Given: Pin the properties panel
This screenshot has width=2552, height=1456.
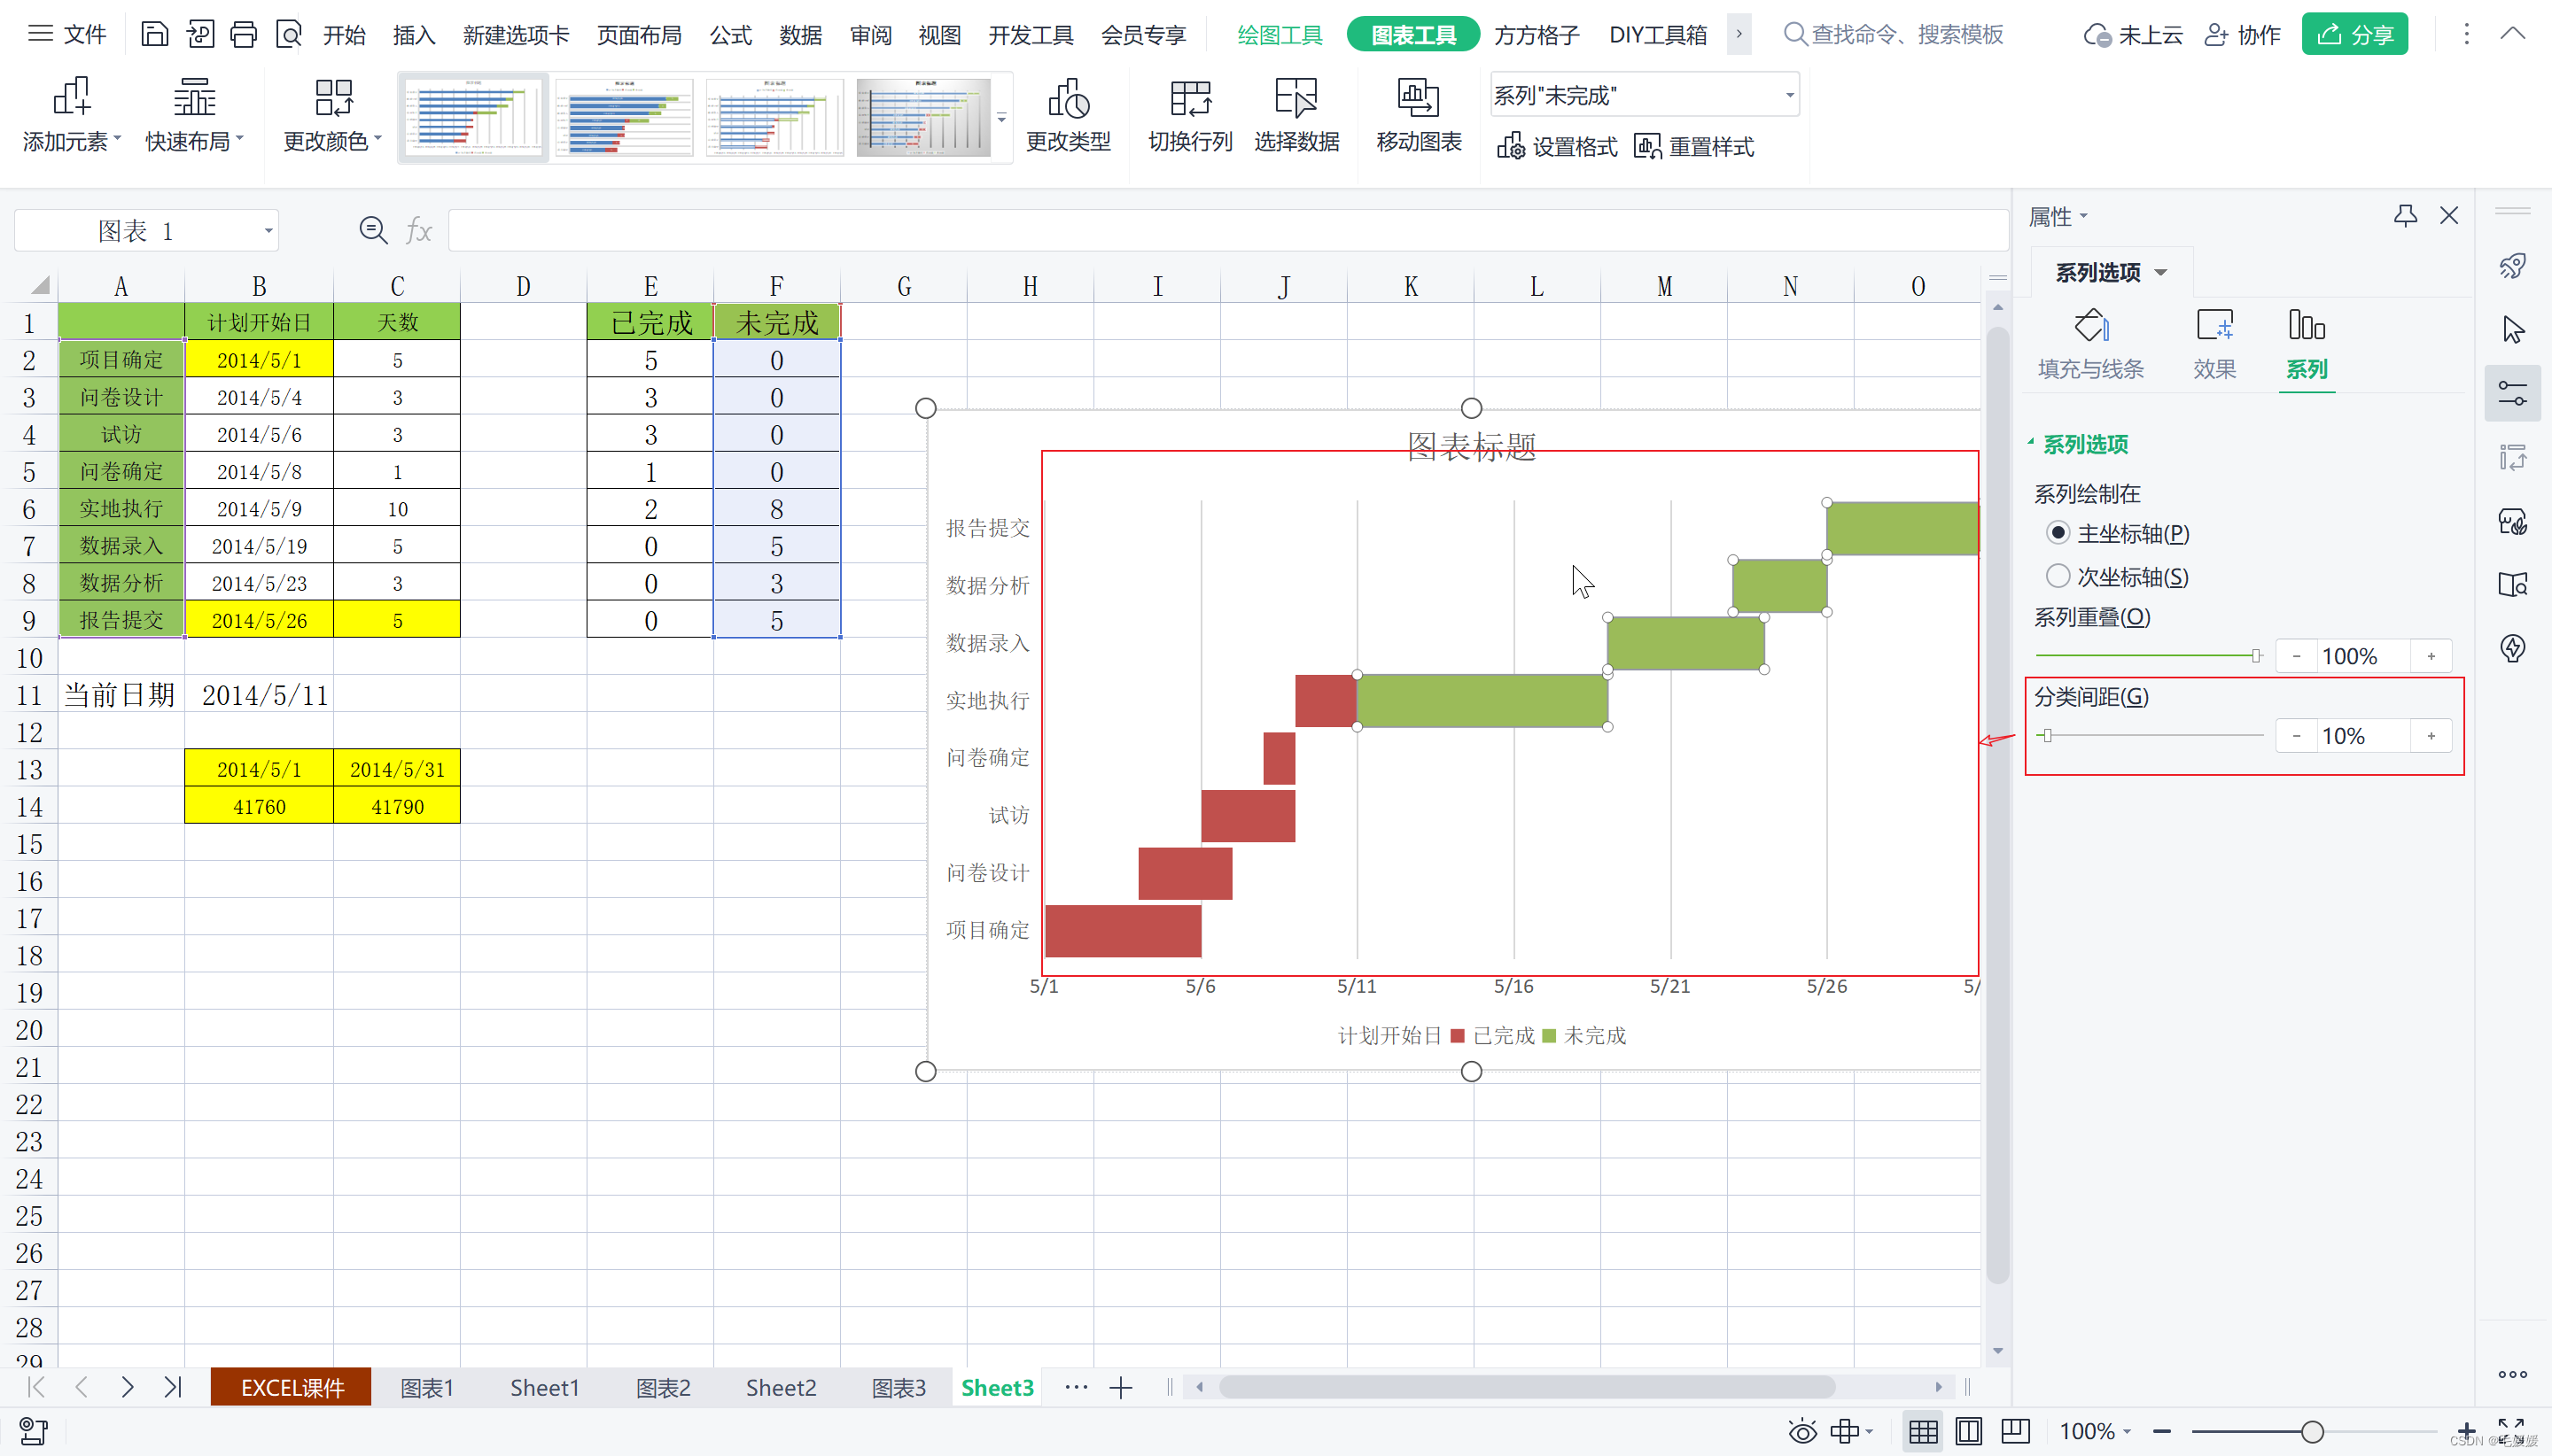Looking at the screenshot, I should click(2405, 216).
